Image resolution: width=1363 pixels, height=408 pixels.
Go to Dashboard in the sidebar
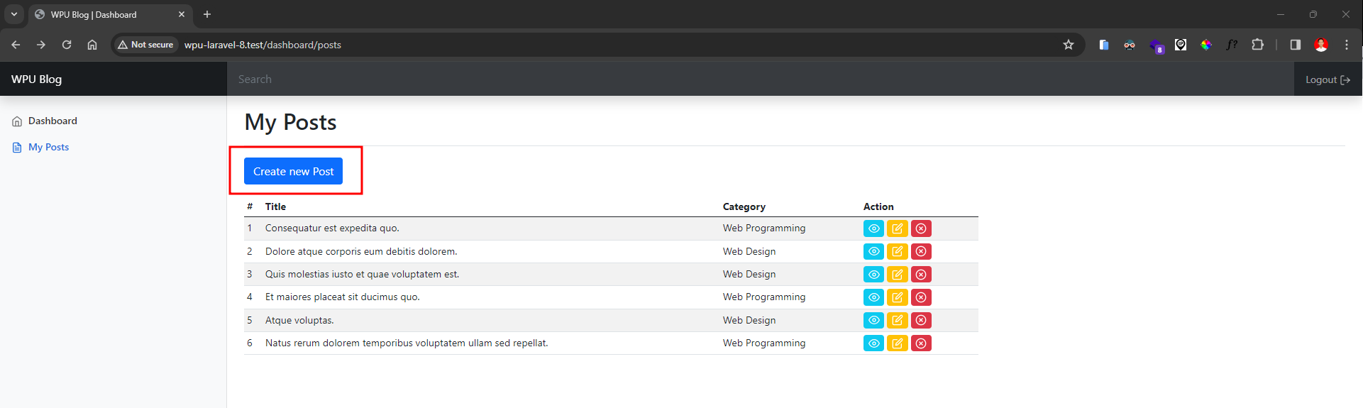click(53, 121)
